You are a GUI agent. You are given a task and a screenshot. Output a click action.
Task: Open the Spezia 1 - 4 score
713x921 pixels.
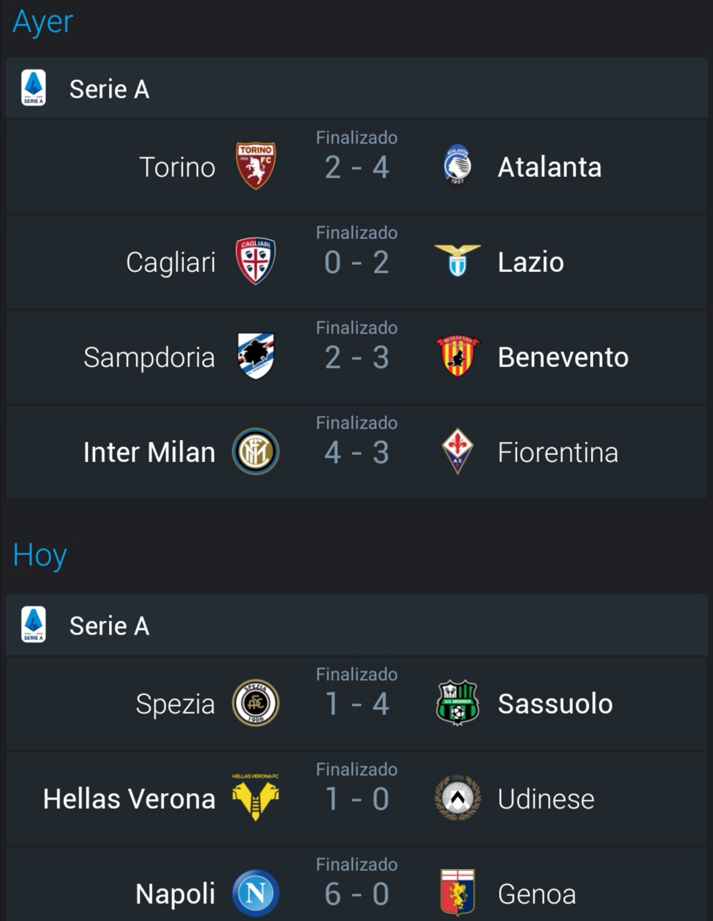pyautogui.click(x=356, y=704)
